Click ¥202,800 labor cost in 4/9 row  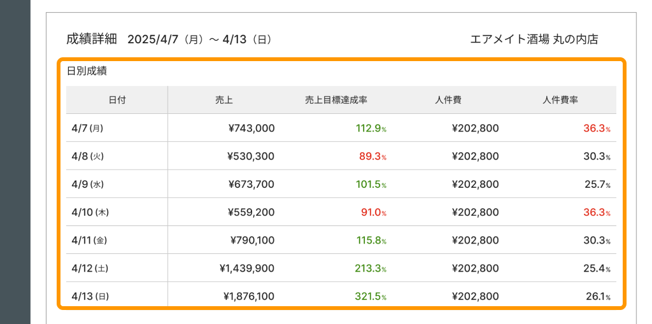pyautogui.click(x=475, y=184)
